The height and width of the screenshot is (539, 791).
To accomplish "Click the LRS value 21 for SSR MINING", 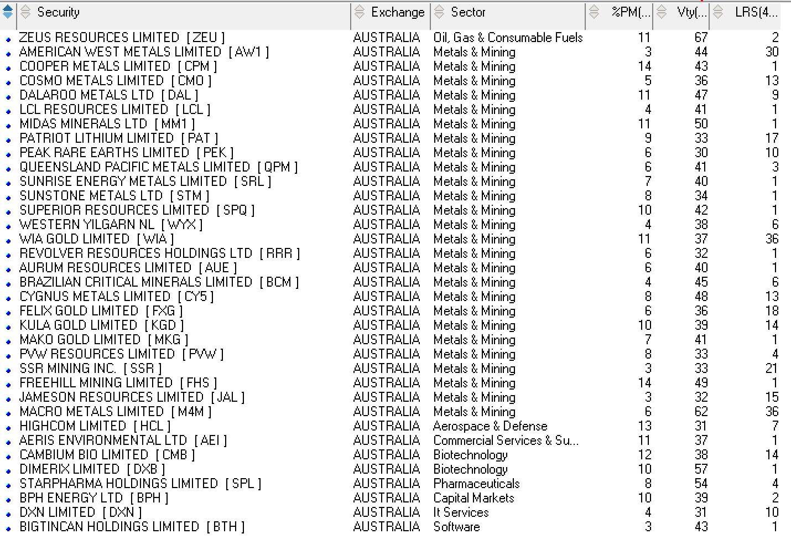I will tap(772, 369).
